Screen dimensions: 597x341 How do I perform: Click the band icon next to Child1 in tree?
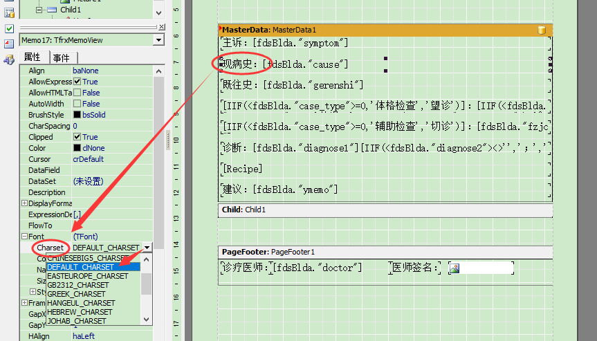pos(52,10)
